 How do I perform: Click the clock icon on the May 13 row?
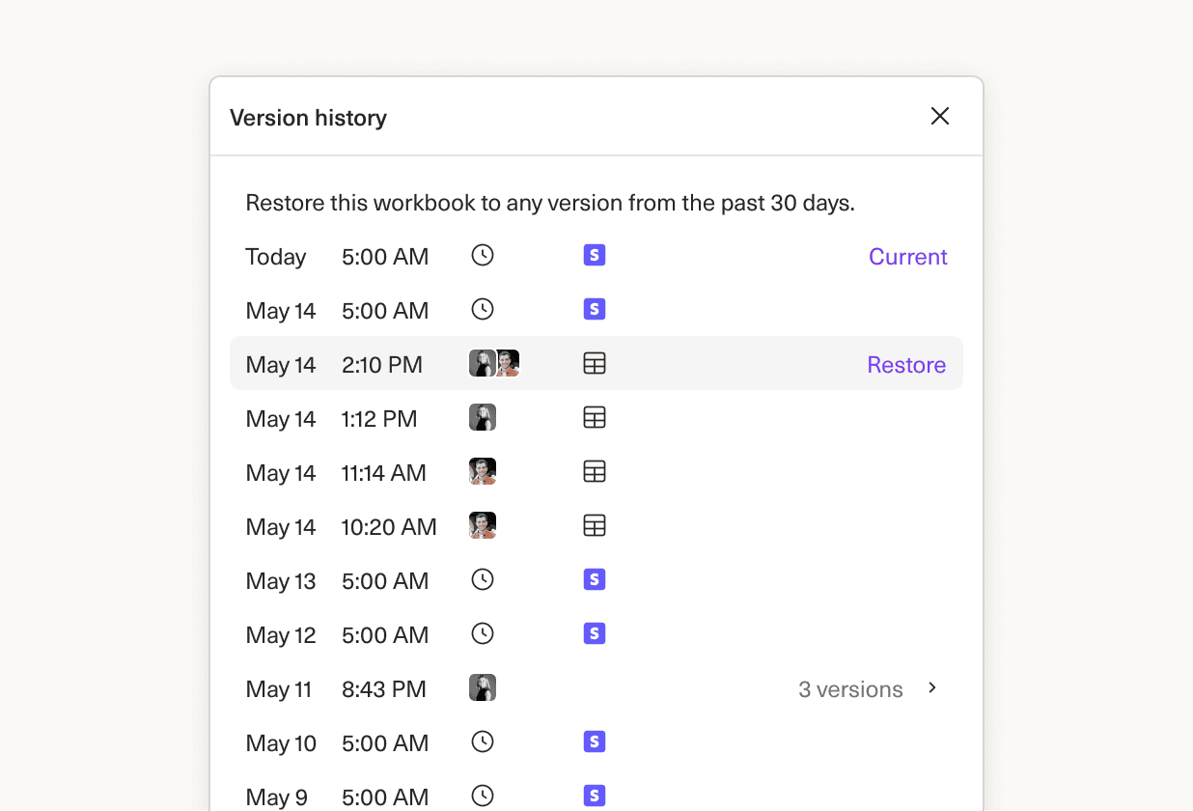(482, 579)
